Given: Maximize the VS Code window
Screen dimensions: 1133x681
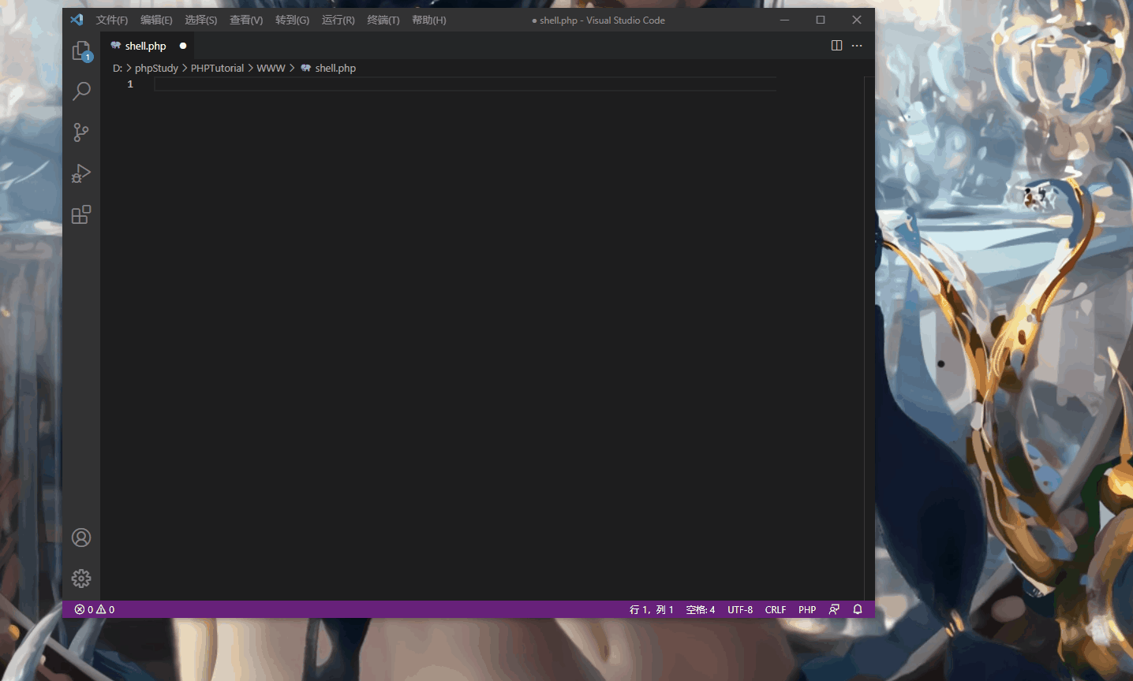Looking at the screenshot, I should pos(821,20).
